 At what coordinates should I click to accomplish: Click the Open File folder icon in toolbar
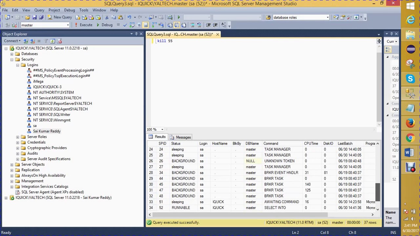click(28, 17)
